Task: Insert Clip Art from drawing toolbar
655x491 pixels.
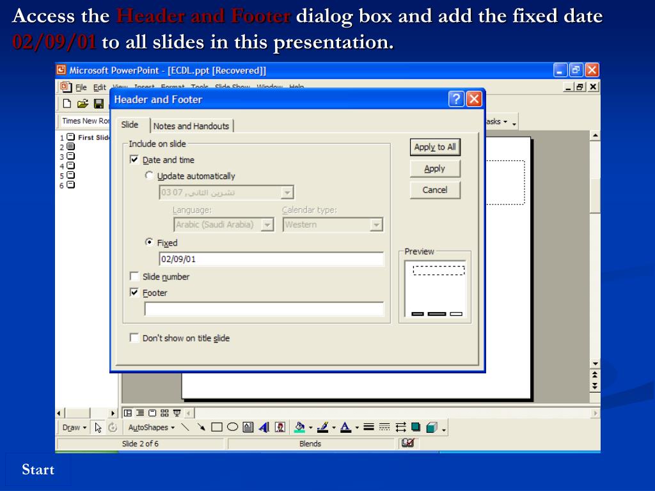Action: (x=280, y=427)
